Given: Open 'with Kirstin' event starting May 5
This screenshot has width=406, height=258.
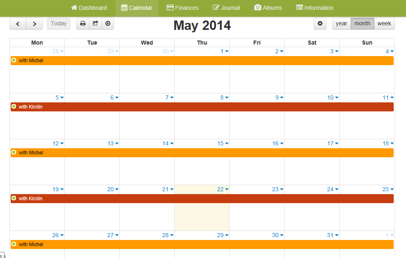Looking at the screenshot, I should pos(202,107).
